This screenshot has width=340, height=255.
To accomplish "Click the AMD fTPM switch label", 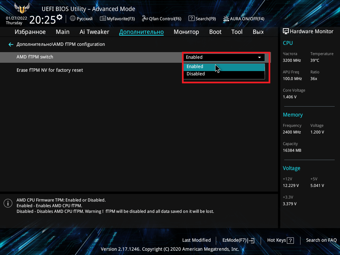I will click(35, 57).
